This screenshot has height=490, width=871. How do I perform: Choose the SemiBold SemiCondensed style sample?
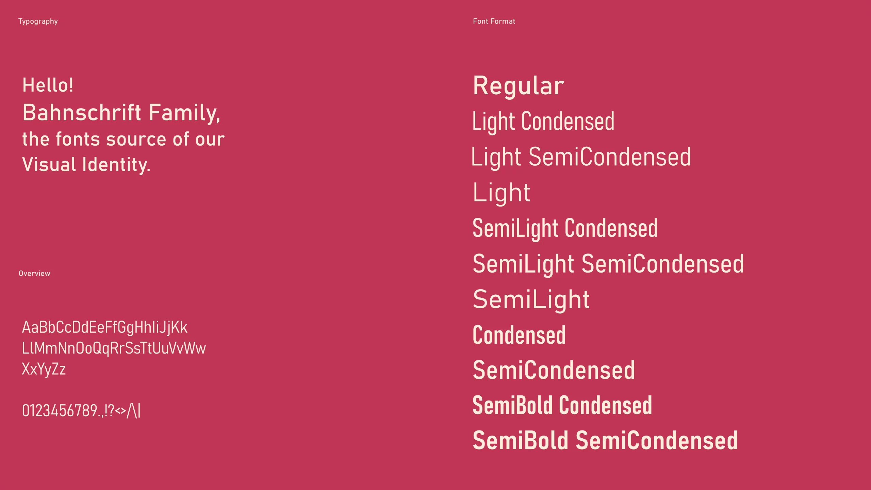pos(605,441)
